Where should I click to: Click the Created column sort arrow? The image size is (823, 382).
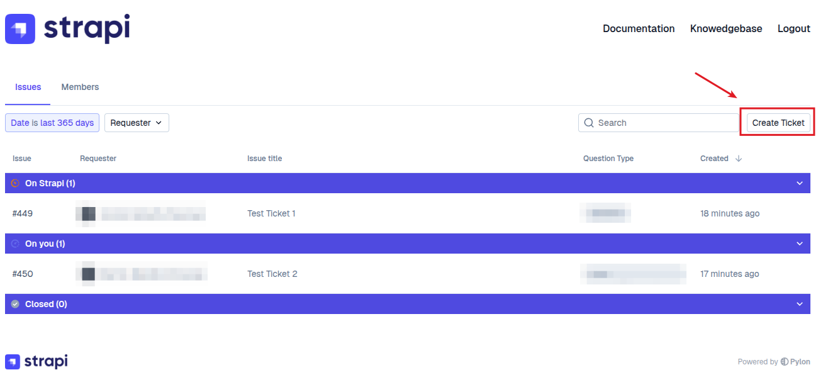pos(739,159)
